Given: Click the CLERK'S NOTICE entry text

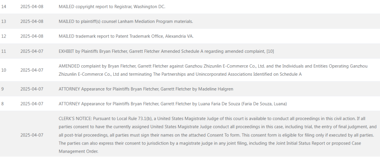Looking at the screenshot, I should click(x=218, y=135).
